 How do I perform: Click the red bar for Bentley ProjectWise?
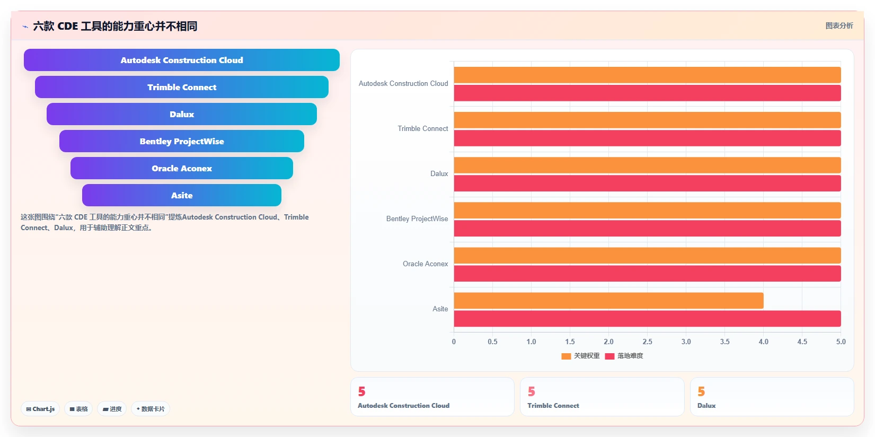click(x=647, y=228)
